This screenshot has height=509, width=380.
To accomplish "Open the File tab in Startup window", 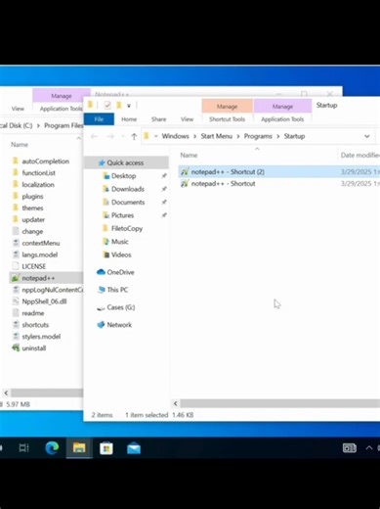I will 99,119.
